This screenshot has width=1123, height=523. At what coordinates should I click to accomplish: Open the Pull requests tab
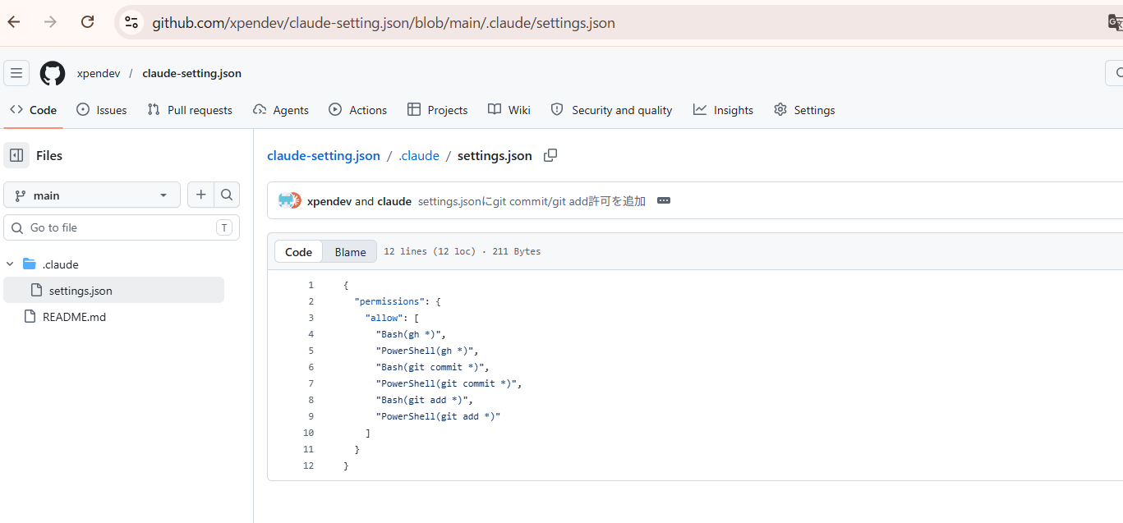(x=190, y=110)
